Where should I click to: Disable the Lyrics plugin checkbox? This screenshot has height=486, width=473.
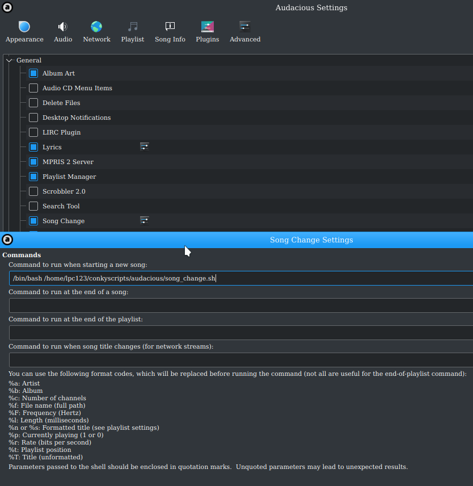pyautogui.click(x=33, y=147)
